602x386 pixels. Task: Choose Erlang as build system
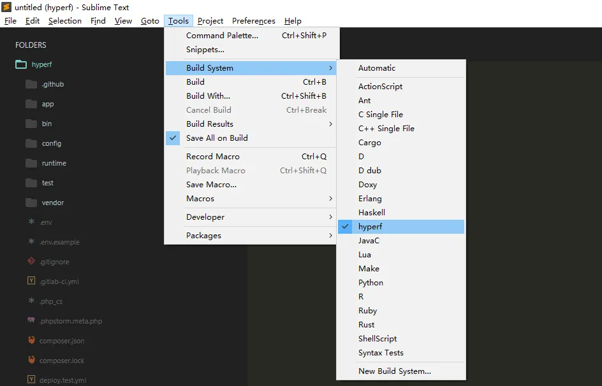(x=401, y=199)
